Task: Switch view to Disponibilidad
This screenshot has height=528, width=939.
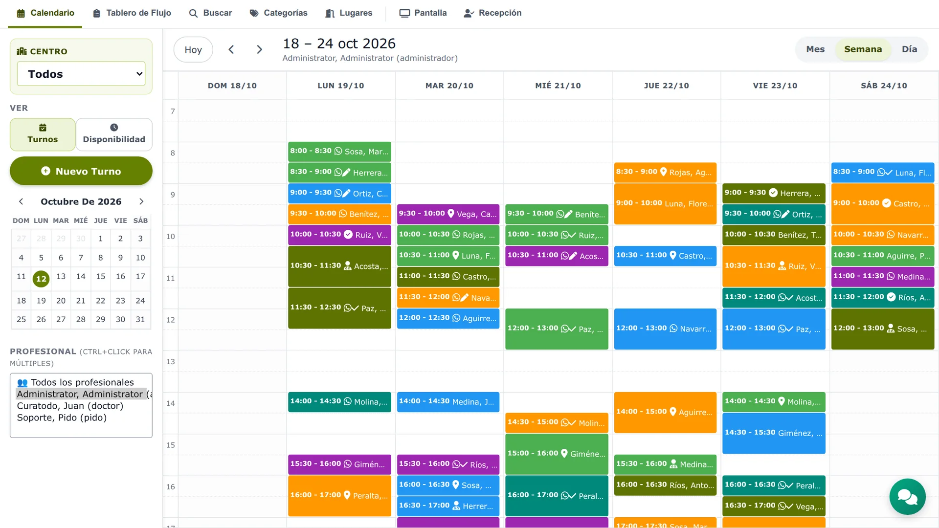Action: tap(114, 134)
